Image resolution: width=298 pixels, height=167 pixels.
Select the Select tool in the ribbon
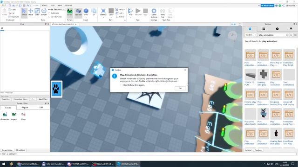[x=24, y=13]
